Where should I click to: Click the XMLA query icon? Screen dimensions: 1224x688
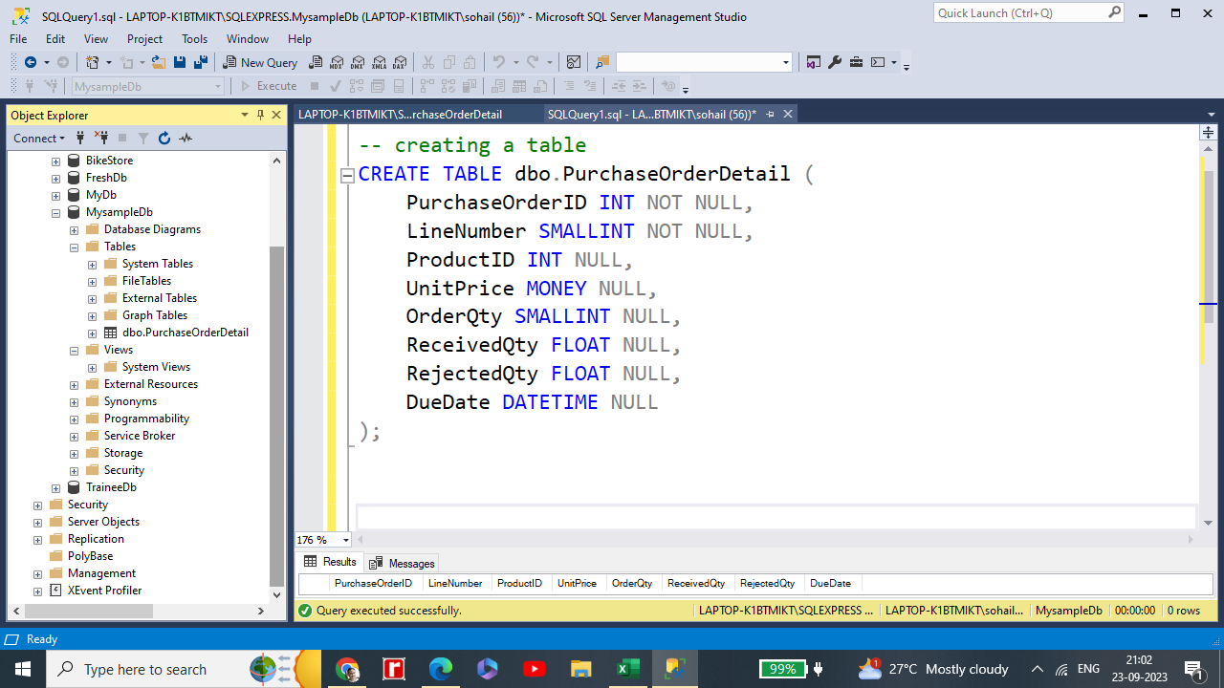tap(379, 62)
